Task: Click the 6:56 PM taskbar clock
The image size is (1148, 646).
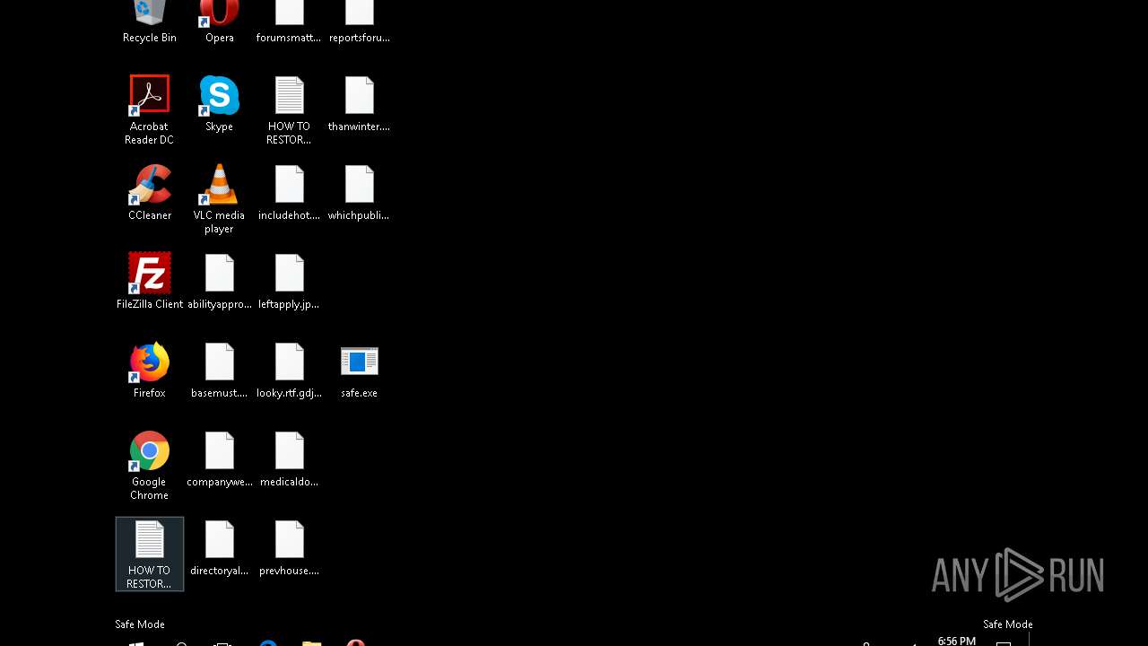Action: coord(956,641)
